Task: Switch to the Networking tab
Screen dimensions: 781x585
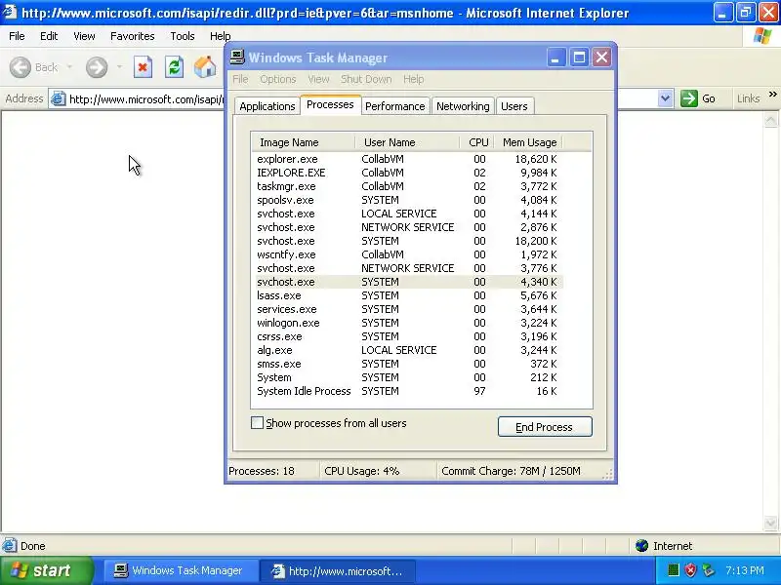Action: [463, 106]
